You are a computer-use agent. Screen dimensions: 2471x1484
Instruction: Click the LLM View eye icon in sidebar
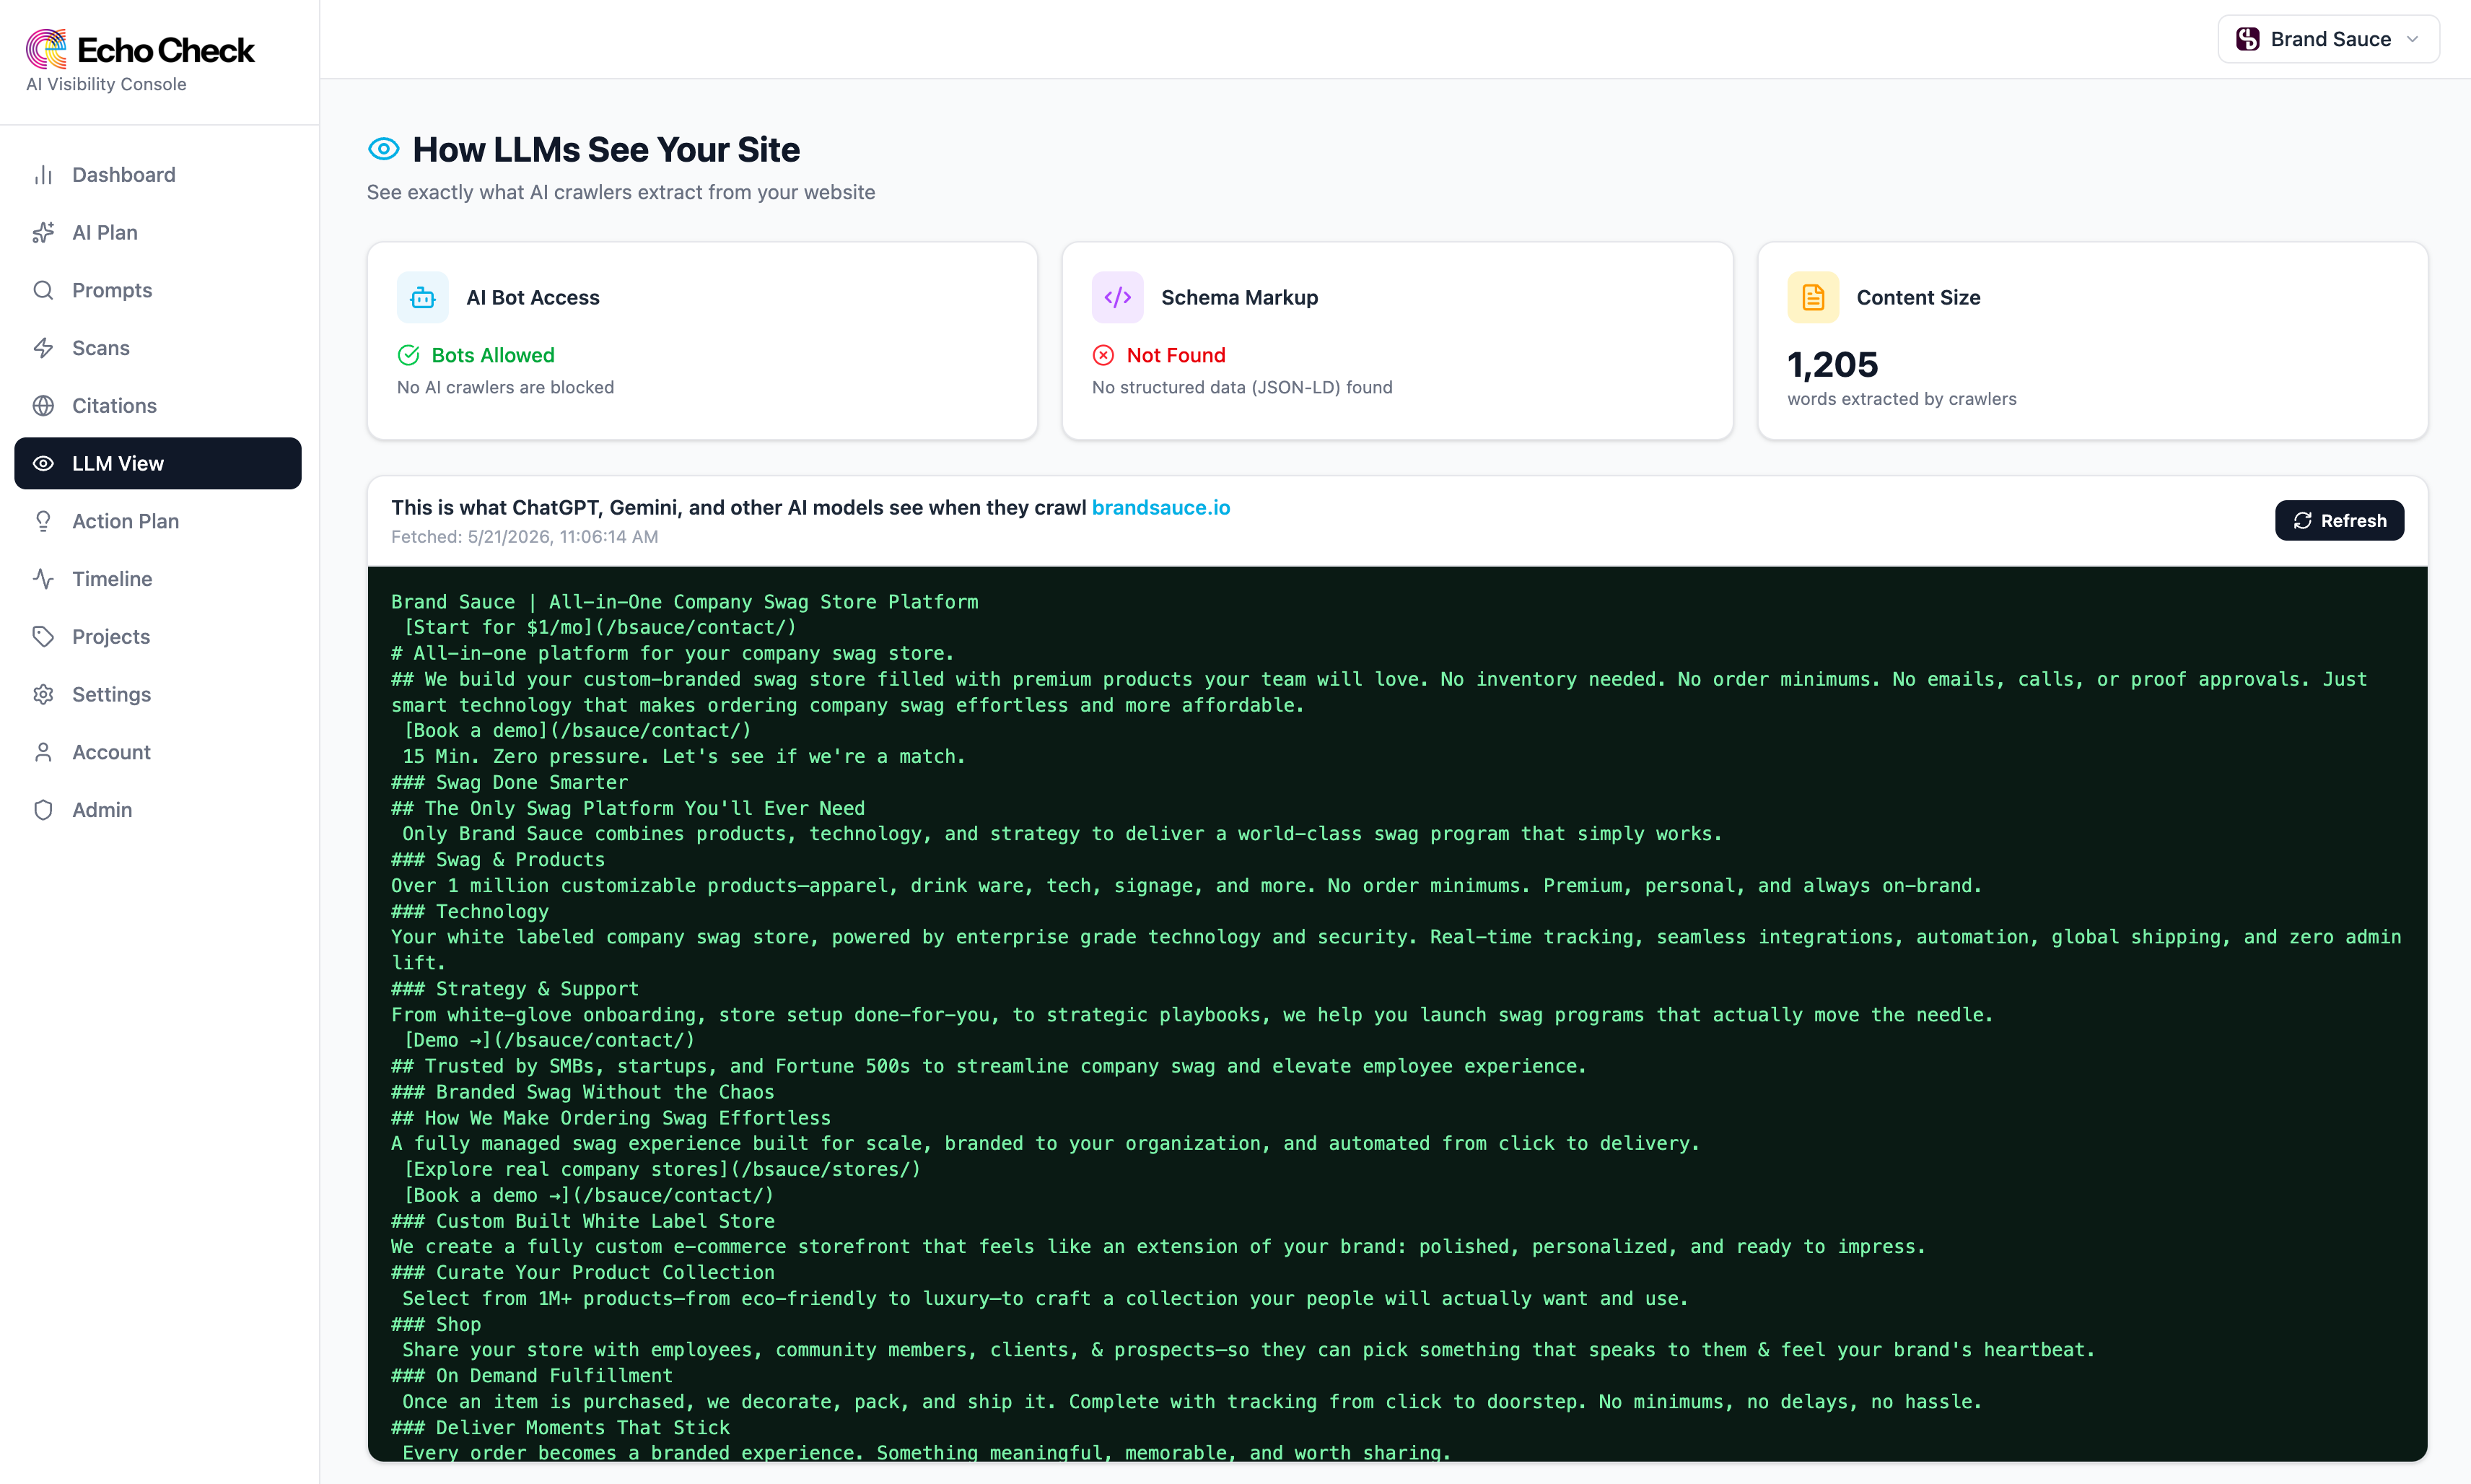point(43,463)
